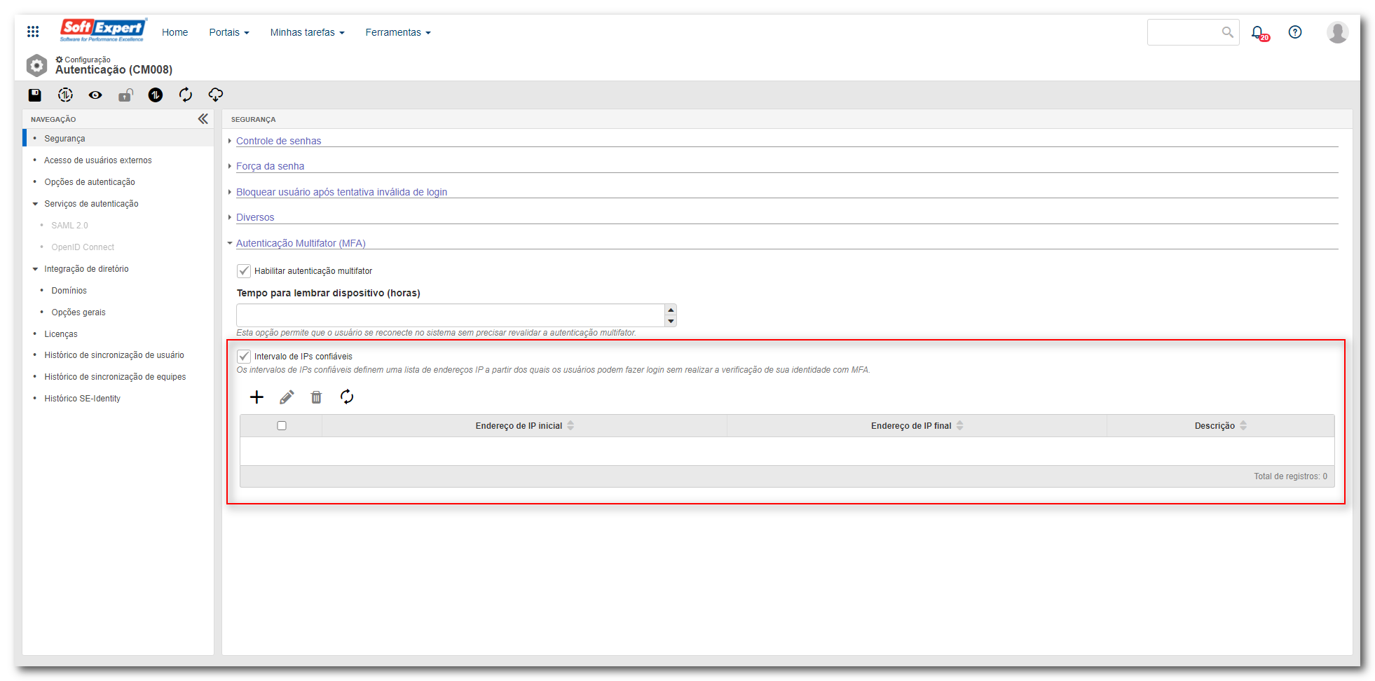Screen dimensions: 1375x681
Task: Click the search magnifier icon
Action: point(1228,32)
